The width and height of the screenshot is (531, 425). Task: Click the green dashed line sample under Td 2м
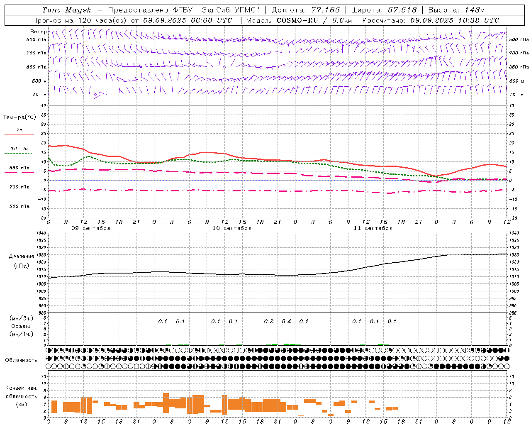[x=19, y=154]
